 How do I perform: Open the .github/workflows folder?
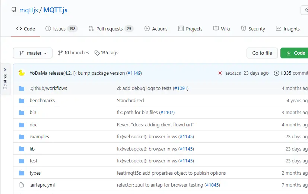pos(48,88)
